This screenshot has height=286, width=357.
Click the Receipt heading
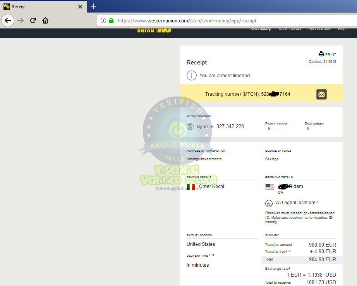click(x=196, y=63)
